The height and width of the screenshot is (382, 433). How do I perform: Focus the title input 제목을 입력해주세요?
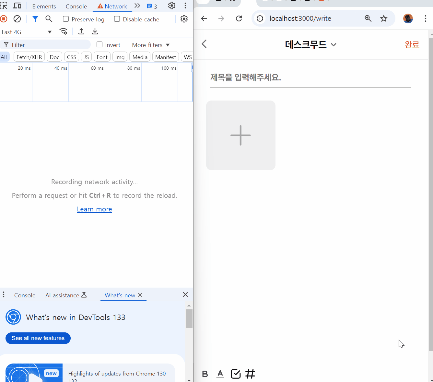click(310, 78)
